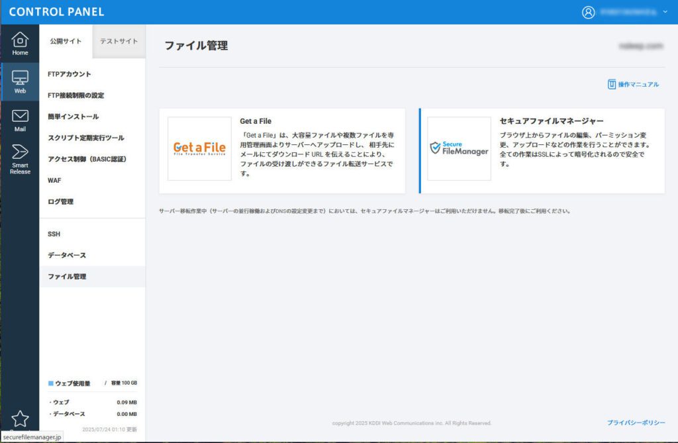Click the copyright KDDI Web Communications text

point(412,423)
